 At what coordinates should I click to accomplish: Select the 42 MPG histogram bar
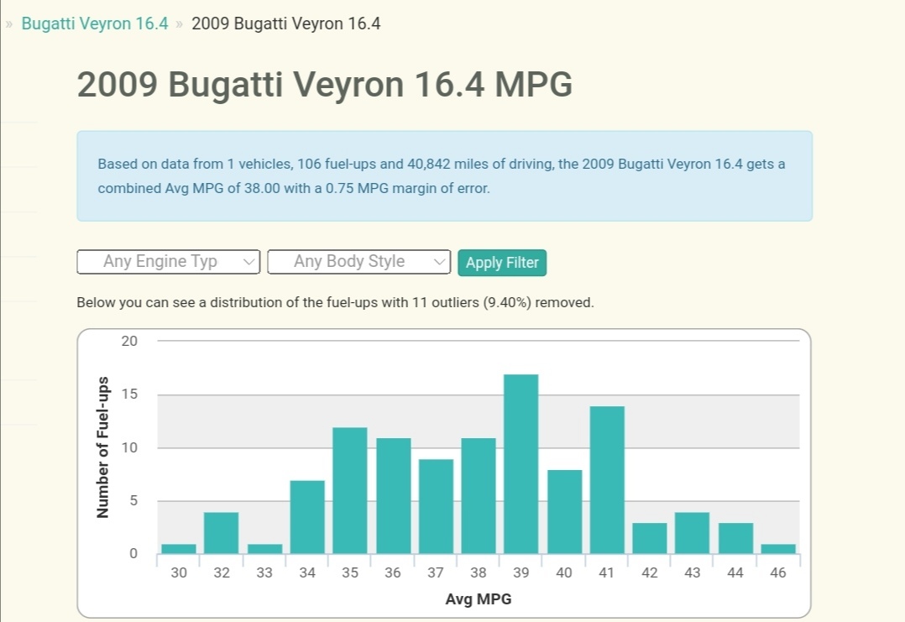coord(649,538)
